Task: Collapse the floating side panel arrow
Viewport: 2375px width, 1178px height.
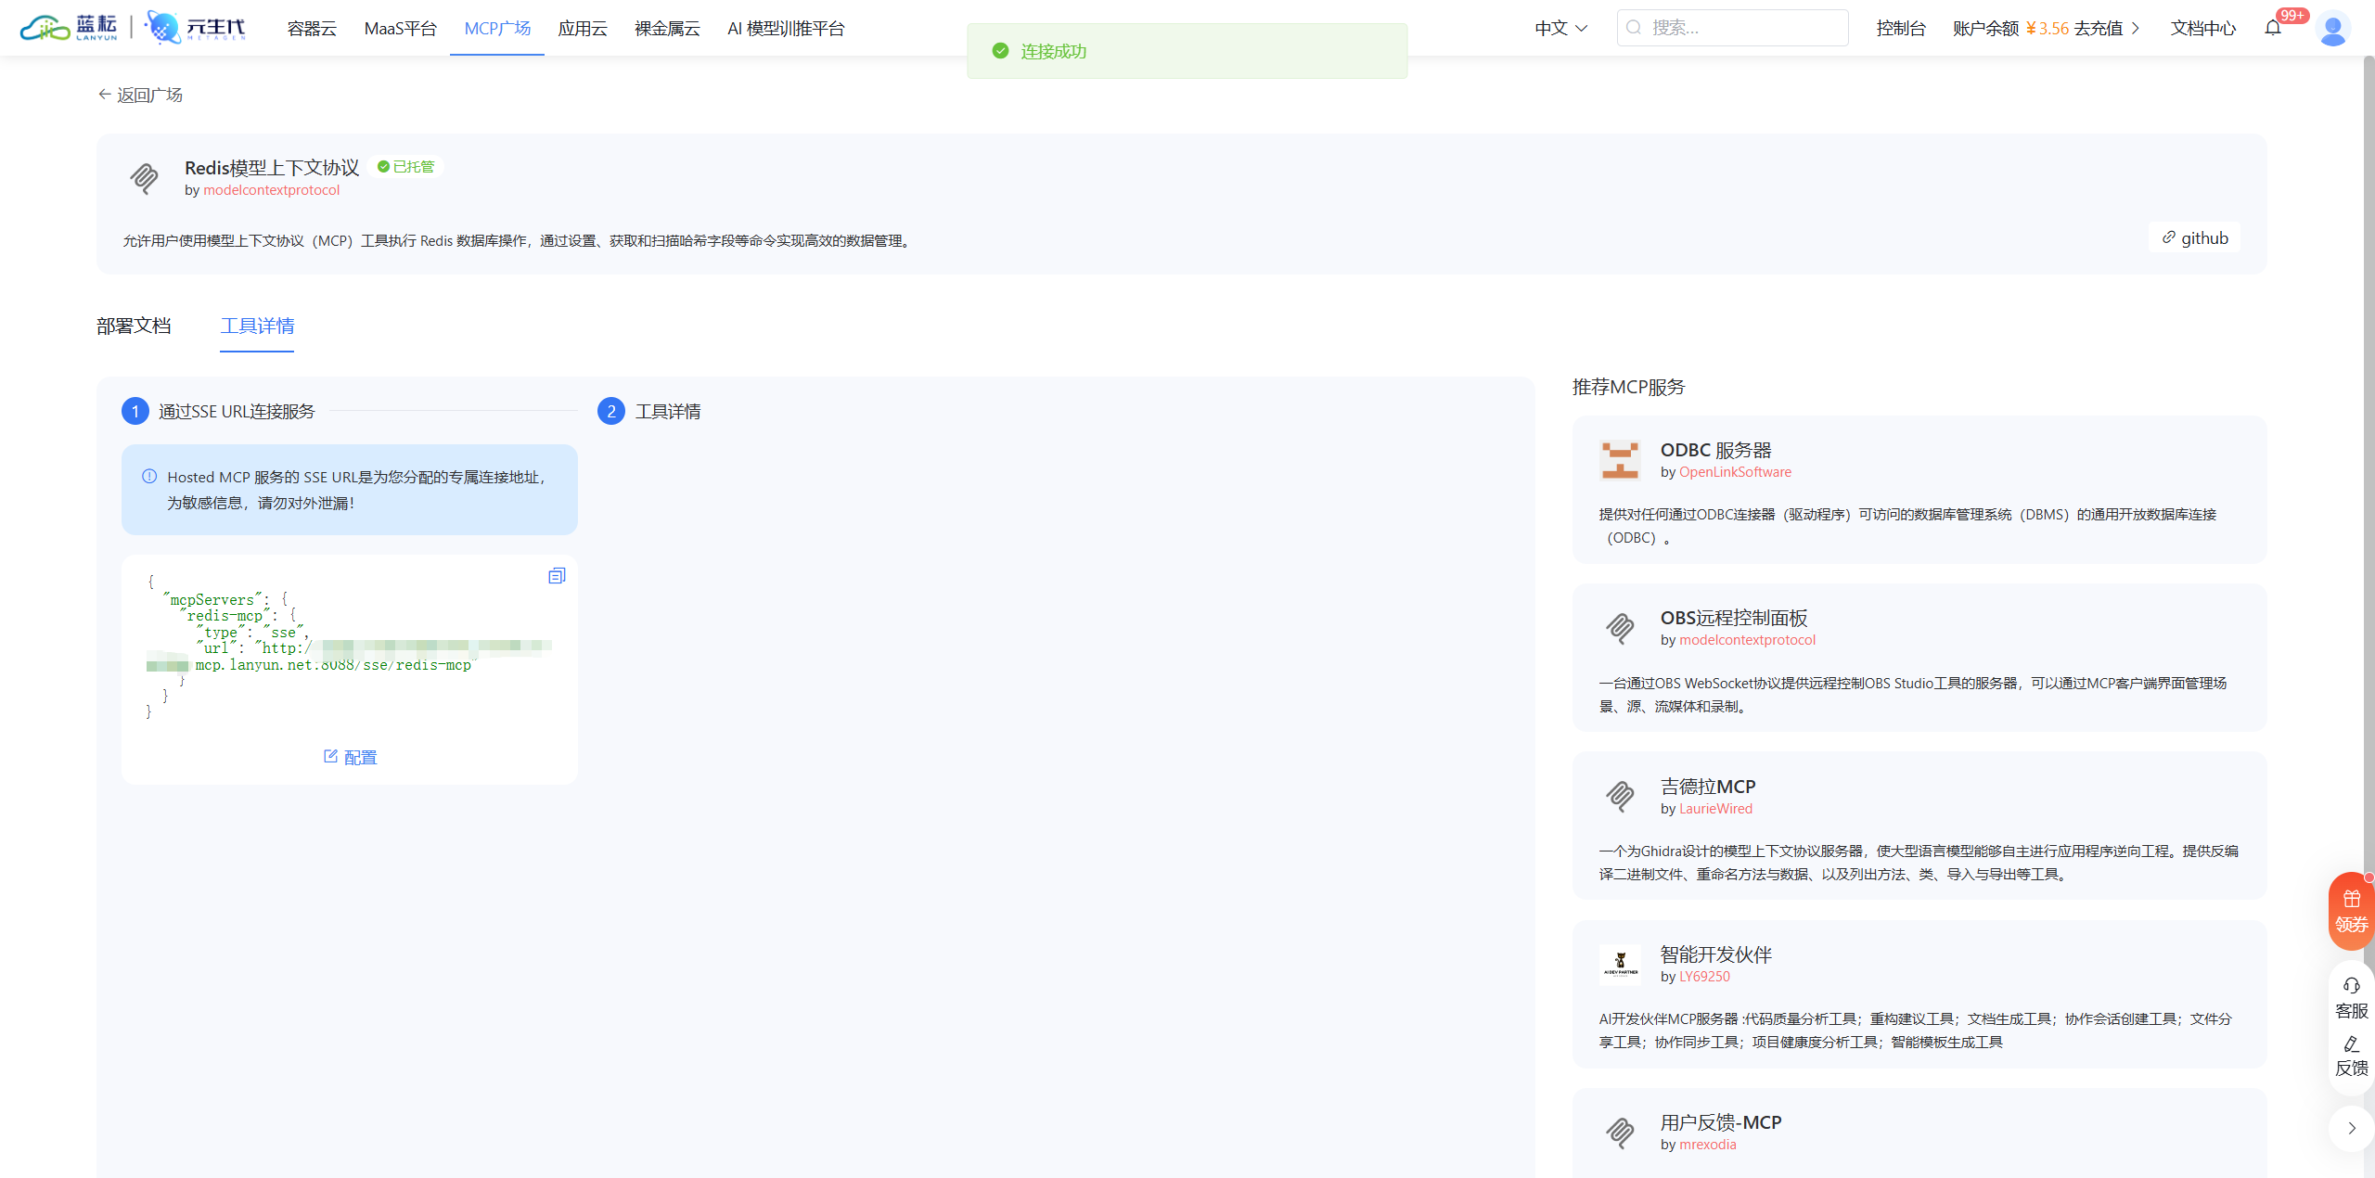Action: tap(2351, 1128)
